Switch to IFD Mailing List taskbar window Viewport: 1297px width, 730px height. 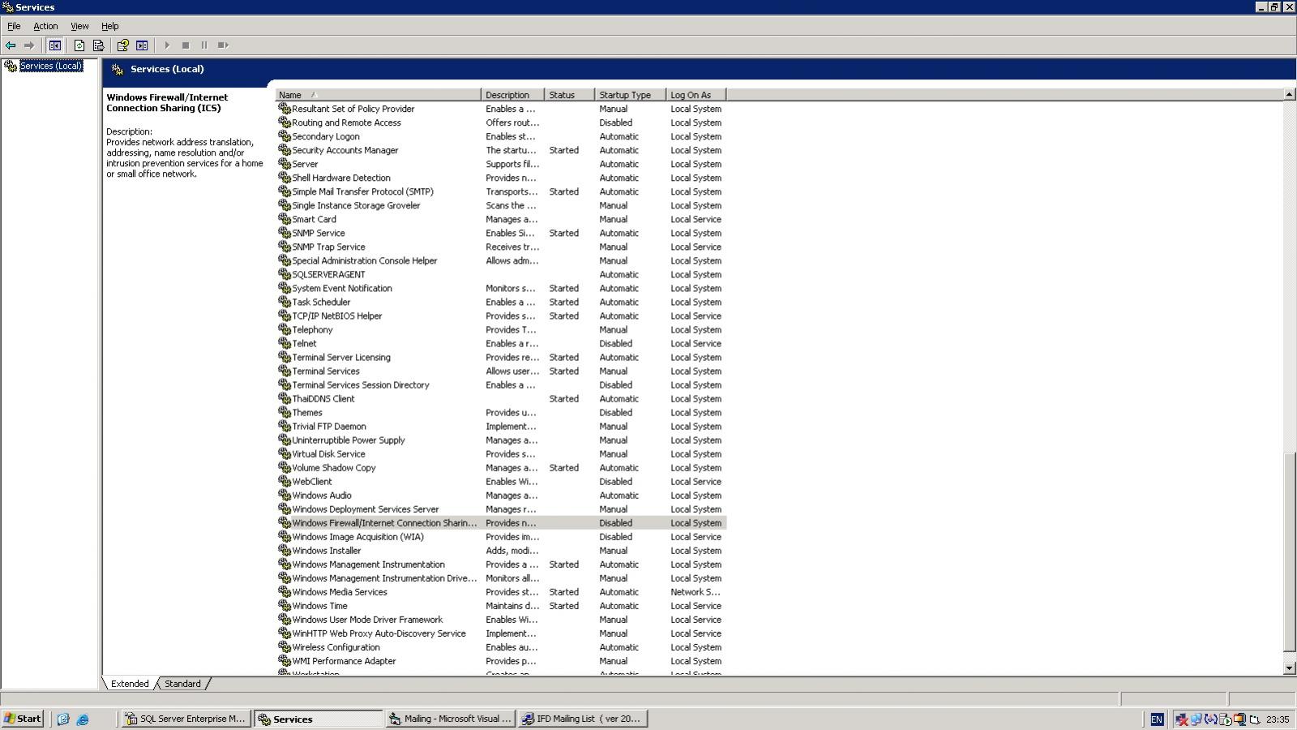(583, 719)
